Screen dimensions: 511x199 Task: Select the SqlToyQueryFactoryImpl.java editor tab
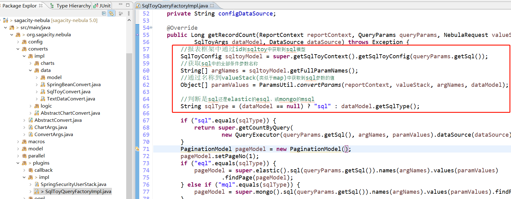pos(175,6)
